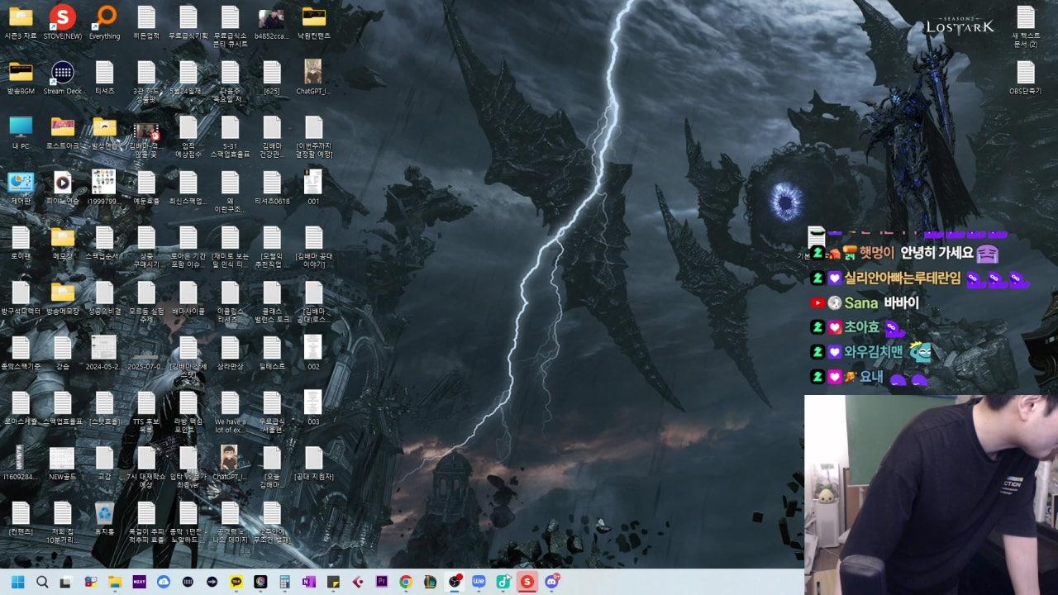This screenshot has width=1058, height=595.
Task: Select the 방구석디렉터 file
Action: 21,297
